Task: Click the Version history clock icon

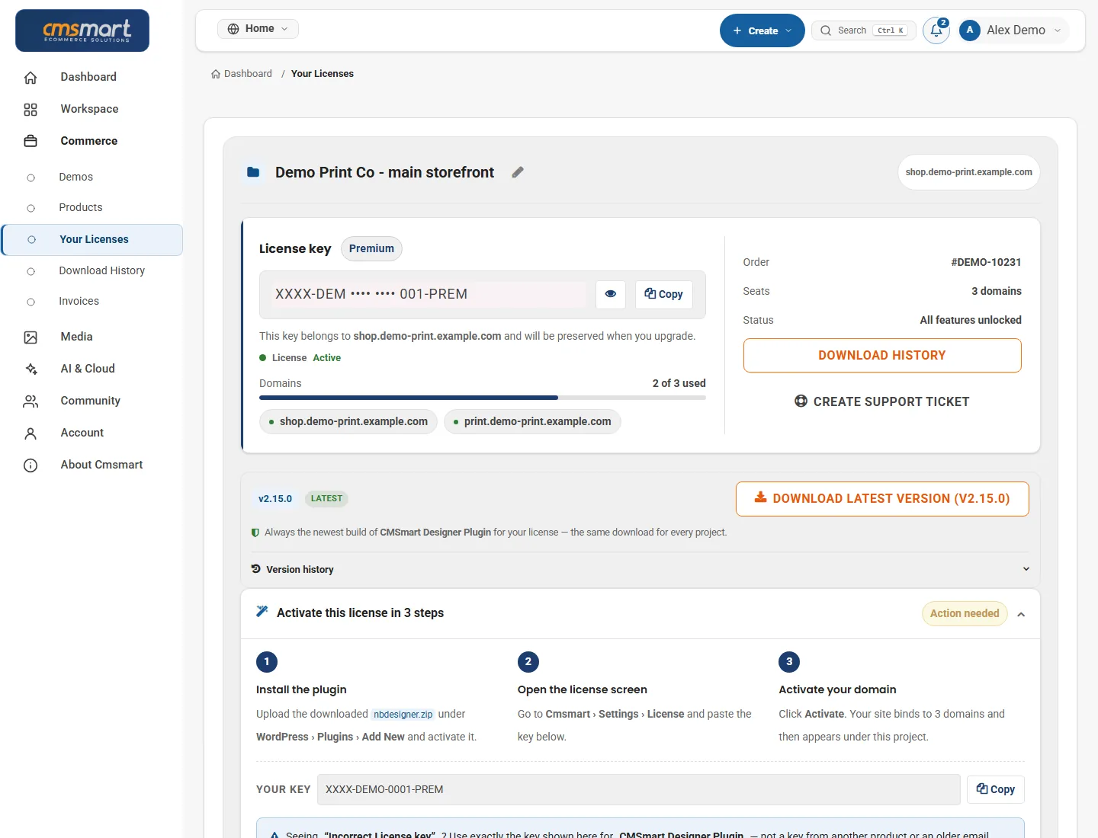Action: pyautogui.click(x=255, y=569)
